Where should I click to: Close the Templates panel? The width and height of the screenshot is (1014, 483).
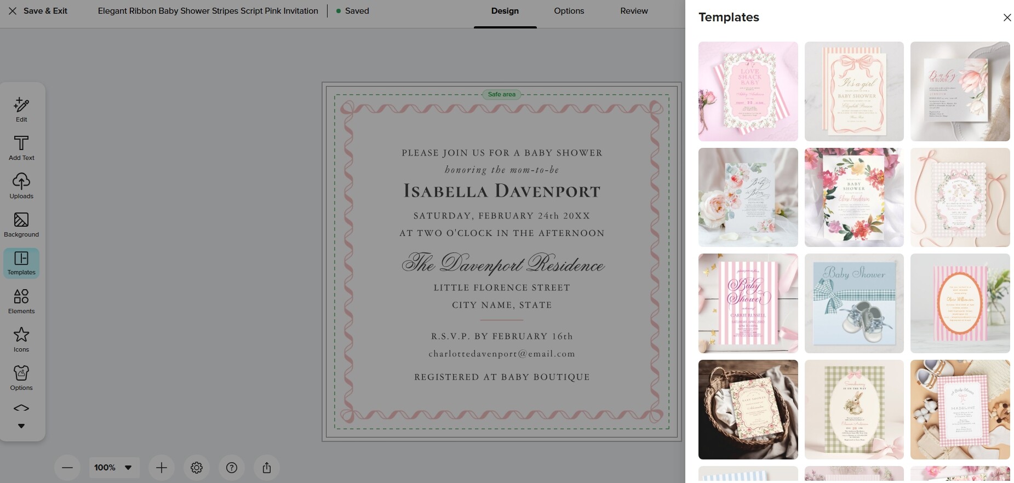pos(1007,18)
